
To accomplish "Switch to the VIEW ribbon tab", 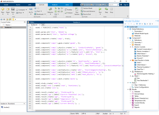I will [x=67, y=5].
